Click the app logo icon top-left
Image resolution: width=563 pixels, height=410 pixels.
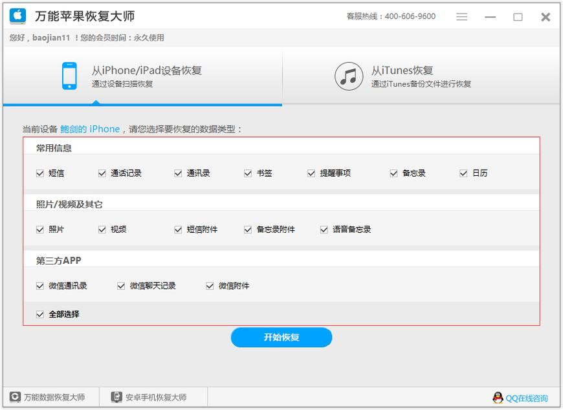point(17,16)
